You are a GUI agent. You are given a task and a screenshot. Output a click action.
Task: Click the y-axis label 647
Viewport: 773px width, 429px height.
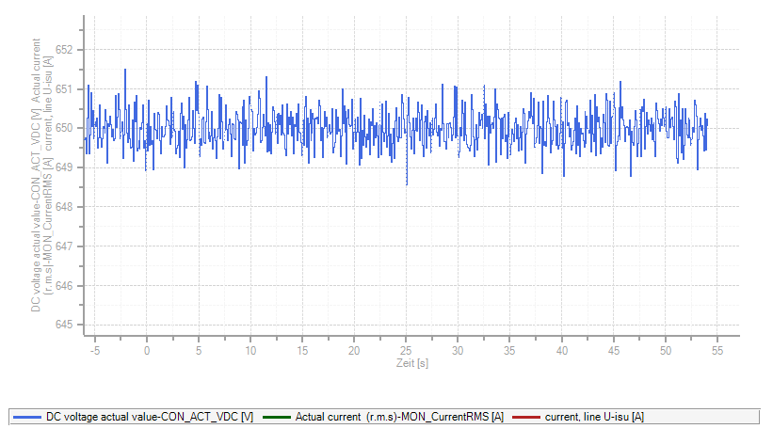click(x=64, y=246)
